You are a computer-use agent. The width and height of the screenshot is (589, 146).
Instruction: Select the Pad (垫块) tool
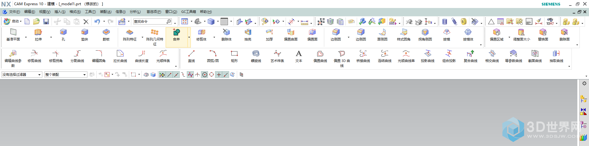pos(85,35)
